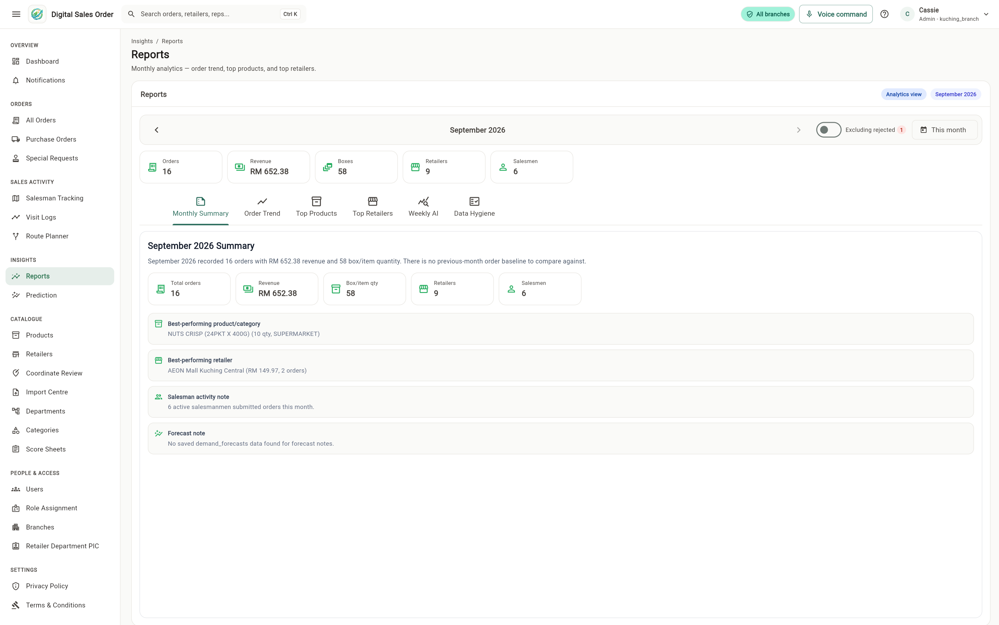
Task: Go to next month chevron
Action: pyautogui.click(x=799, y=130)
